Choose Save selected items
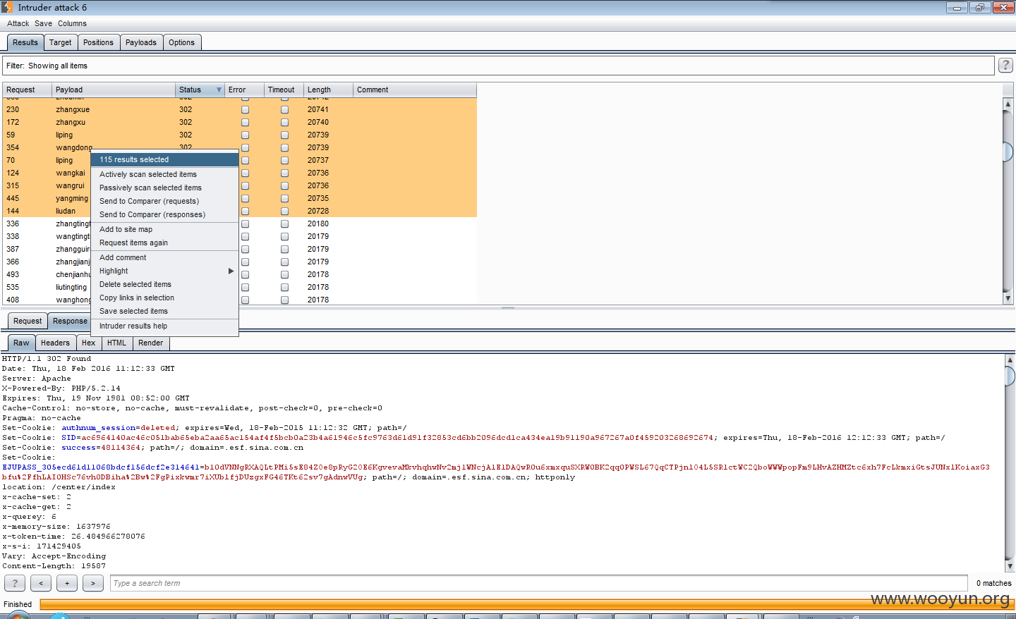Viewport: 1016px width, 619px height. pos(164,311)
